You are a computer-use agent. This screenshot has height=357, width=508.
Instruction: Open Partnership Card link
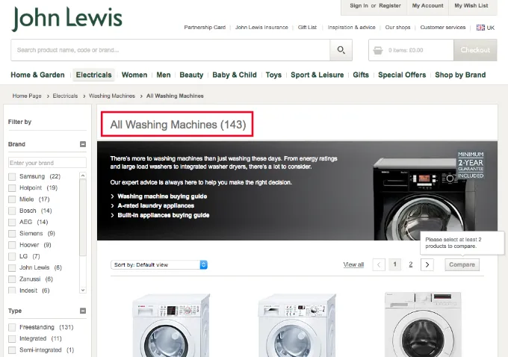click(x=205, y=28)
